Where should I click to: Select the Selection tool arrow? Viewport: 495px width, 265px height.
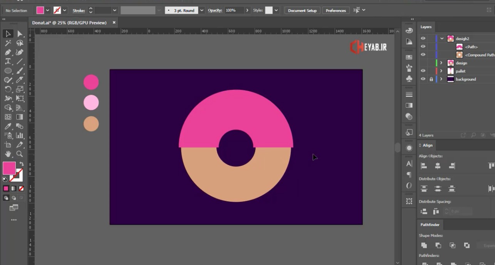[8, 34]
